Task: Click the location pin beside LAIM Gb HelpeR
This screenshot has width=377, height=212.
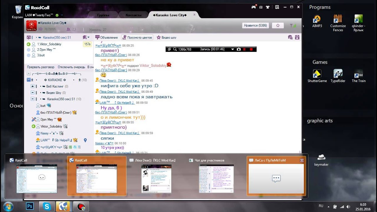Action: [x=85, y=140]
